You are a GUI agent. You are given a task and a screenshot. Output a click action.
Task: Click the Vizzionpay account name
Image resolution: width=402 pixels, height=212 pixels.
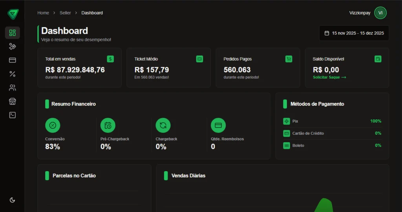coord(360,13)
